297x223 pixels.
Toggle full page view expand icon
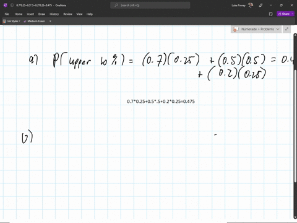point(286,29)
